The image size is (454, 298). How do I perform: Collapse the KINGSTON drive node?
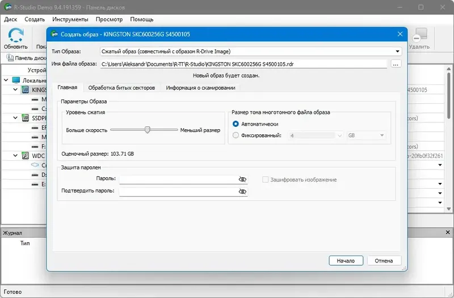[x=15, y=90]
